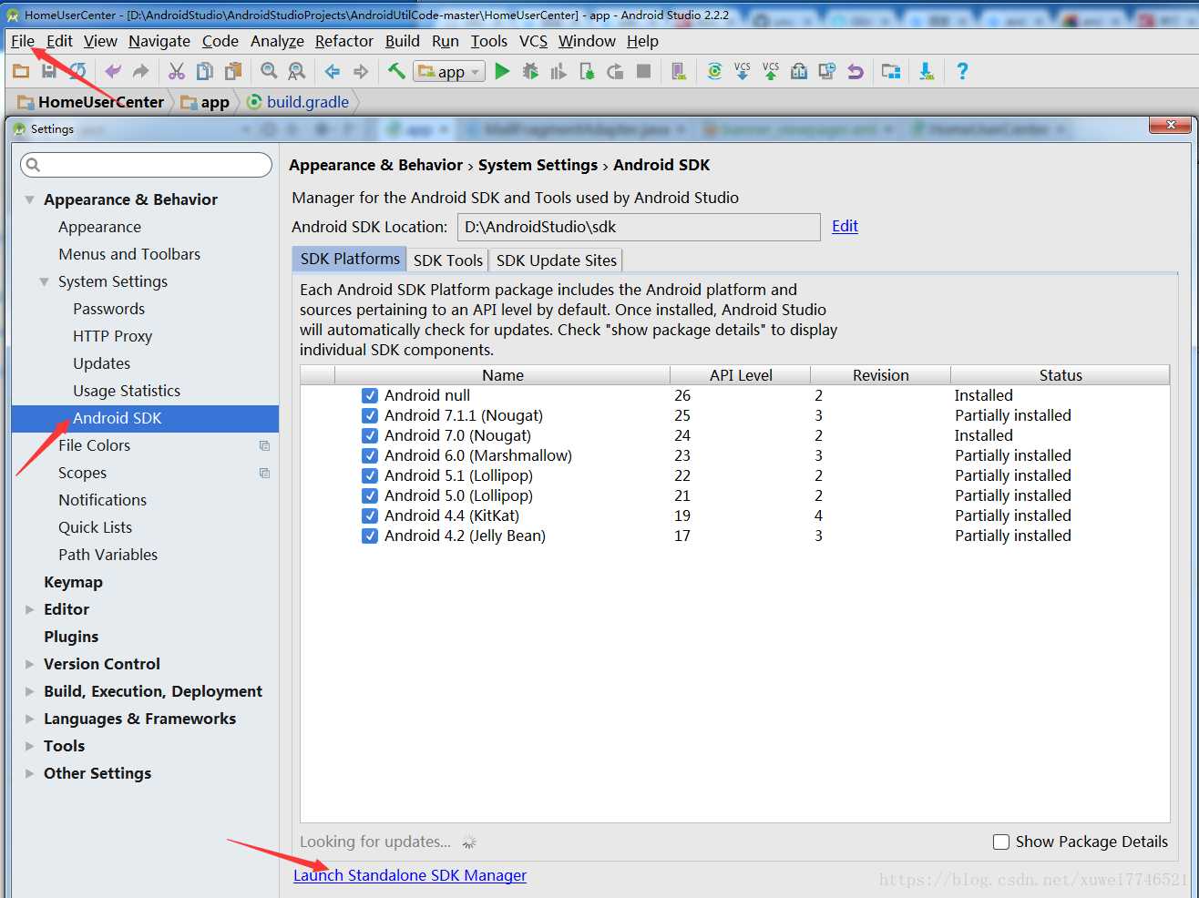Open the Build menu
The height and width of the screenshot is (898, 1199).
(402, 41)
